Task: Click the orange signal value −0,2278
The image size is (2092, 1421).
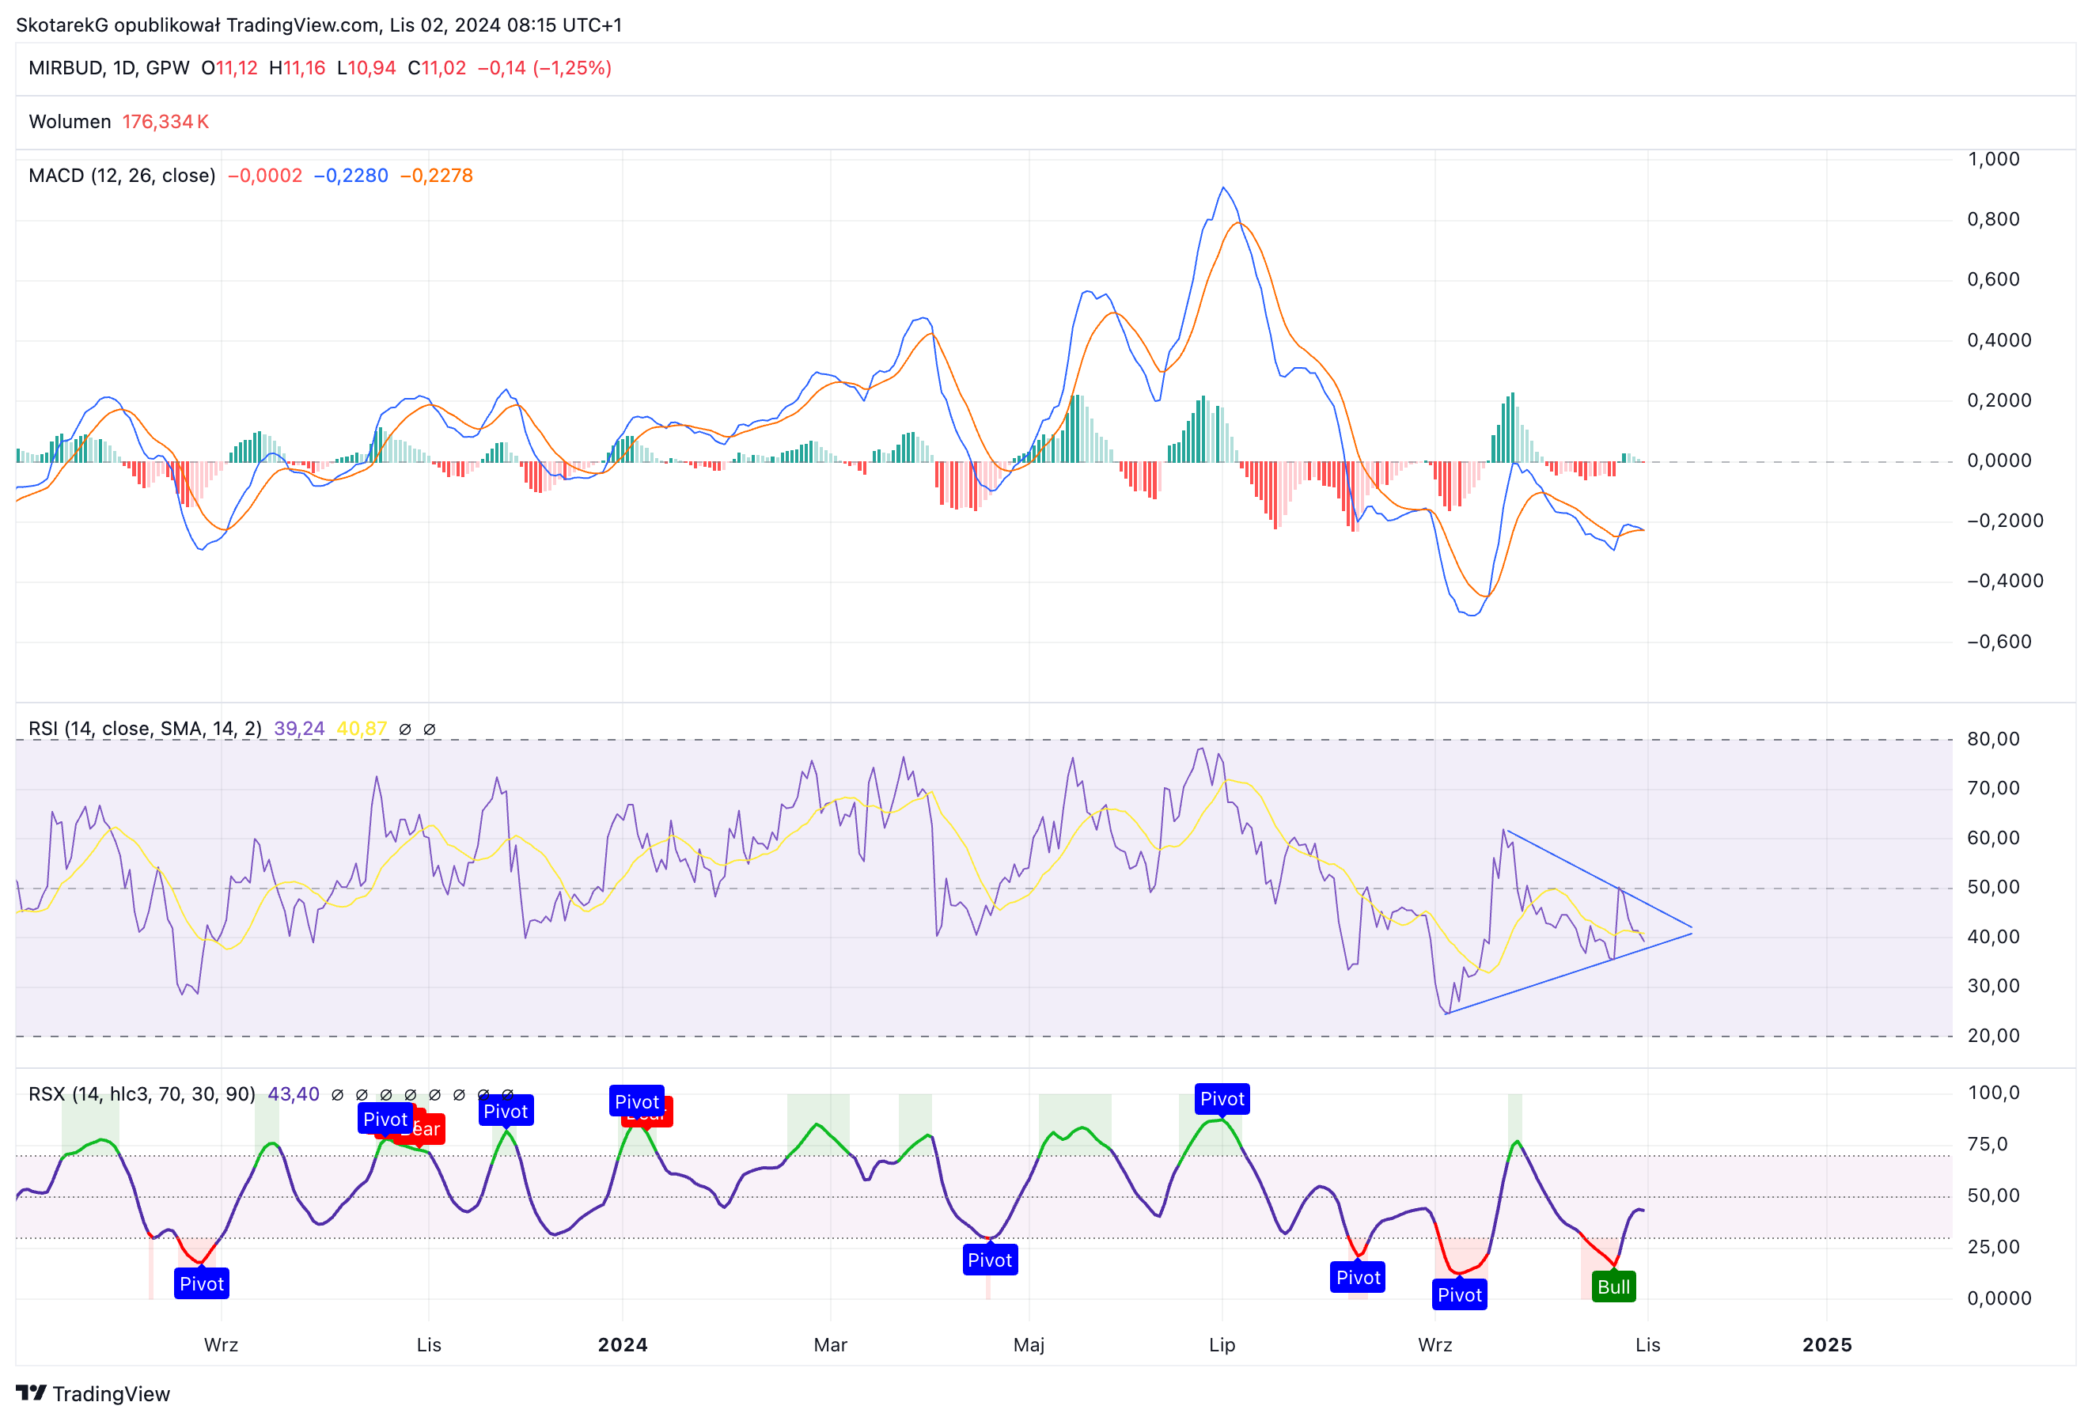Action: click(436, 176)
